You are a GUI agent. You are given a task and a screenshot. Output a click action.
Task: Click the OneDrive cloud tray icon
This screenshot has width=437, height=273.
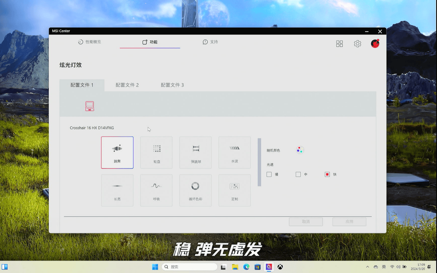click(376, 267)
